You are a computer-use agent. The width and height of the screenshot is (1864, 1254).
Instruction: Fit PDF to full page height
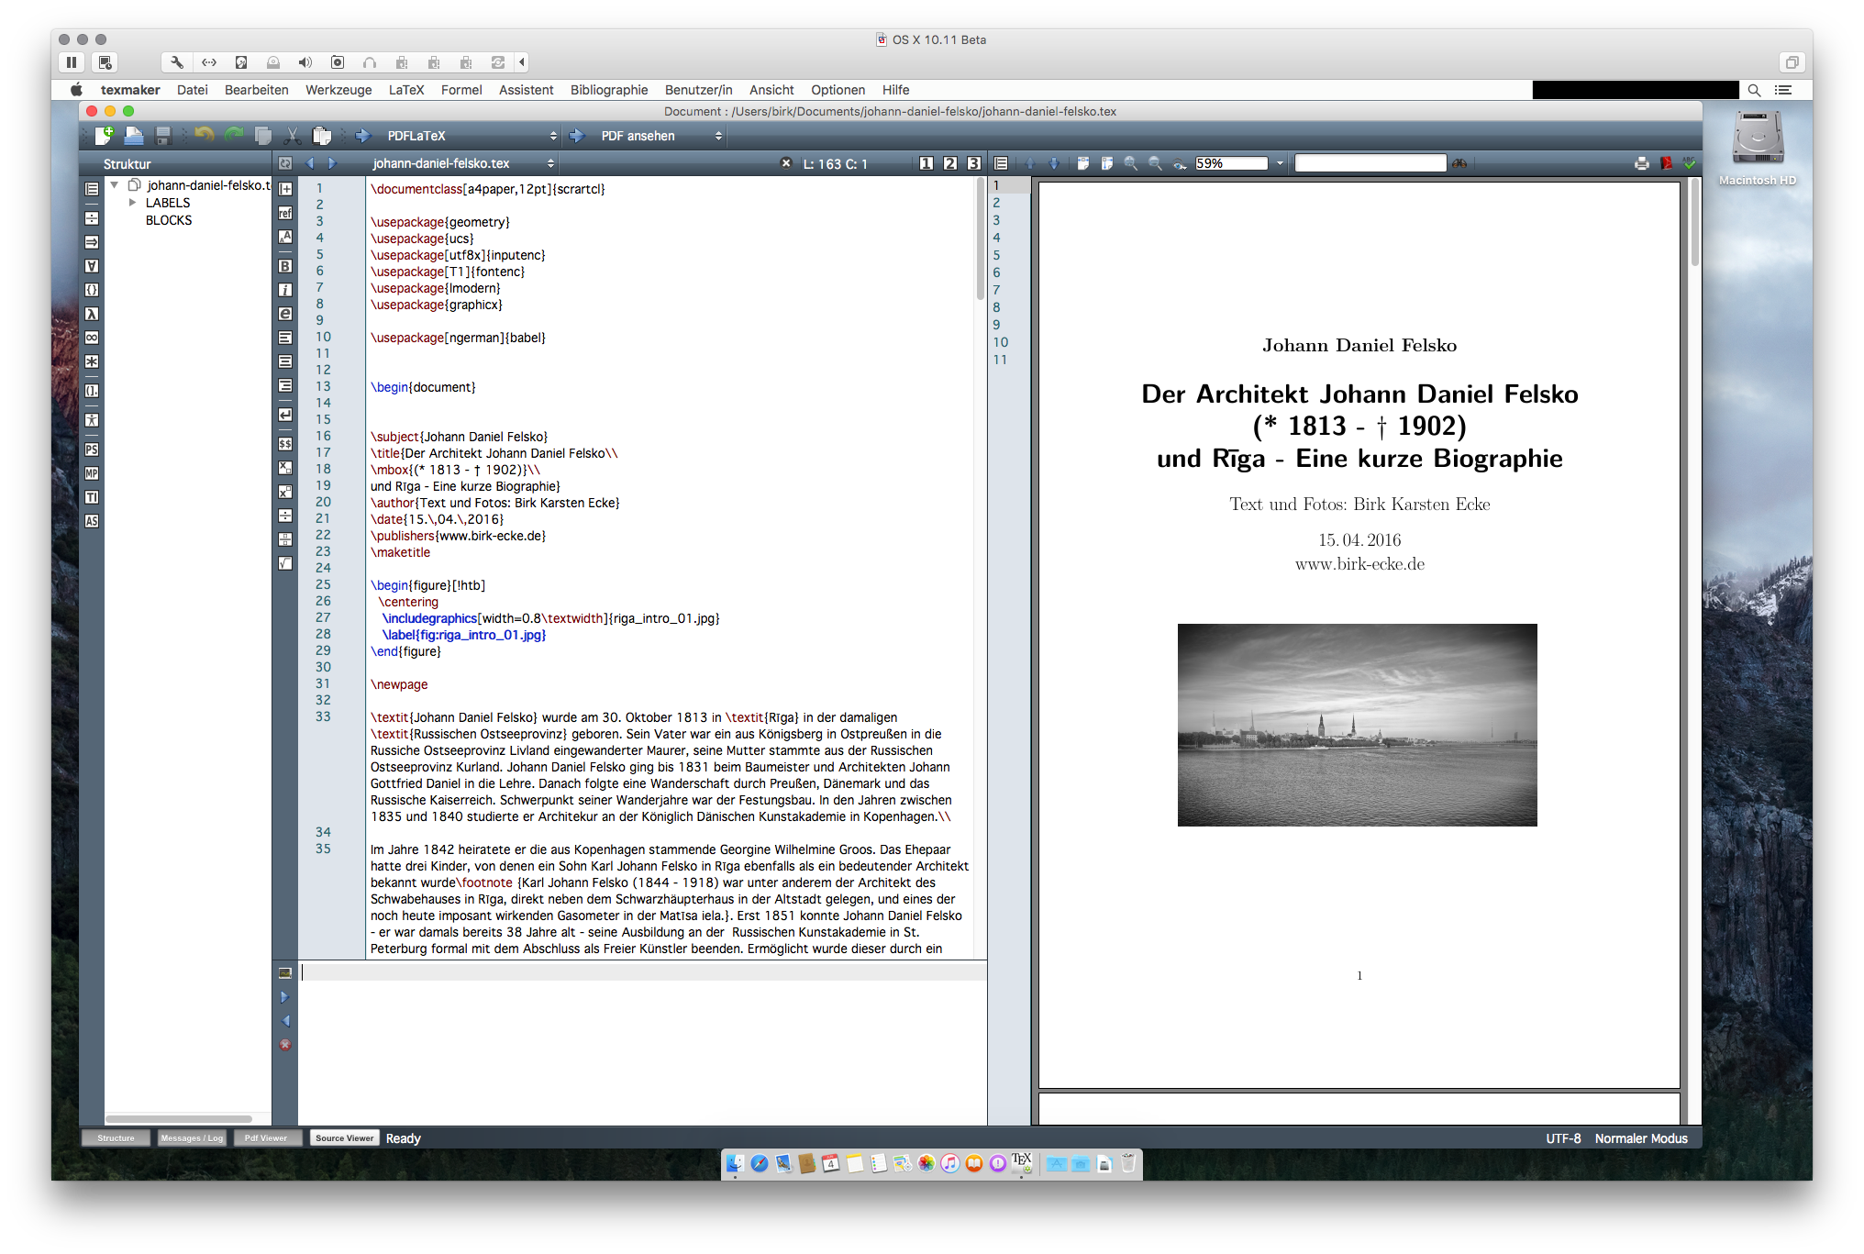[x=1106, y=163]
